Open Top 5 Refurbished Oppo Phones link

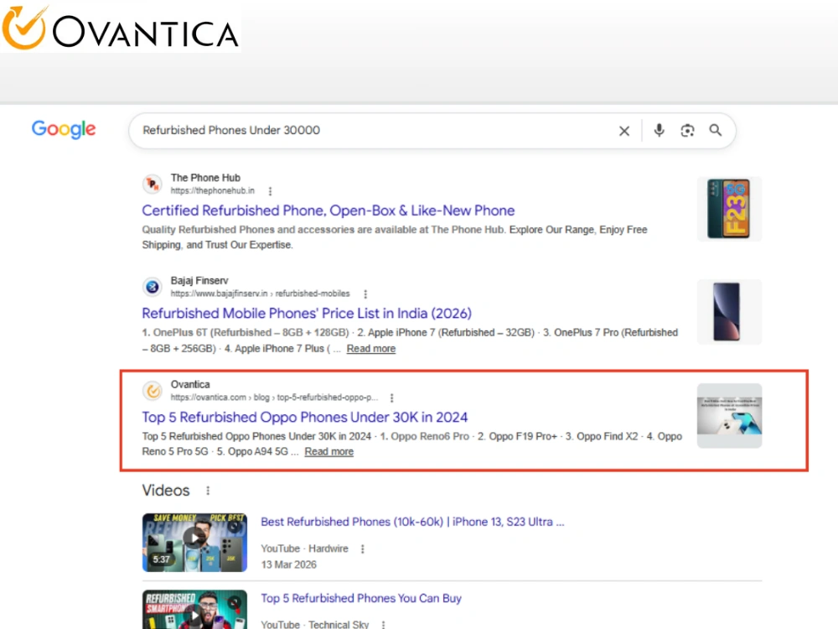(x=305, y=417)
